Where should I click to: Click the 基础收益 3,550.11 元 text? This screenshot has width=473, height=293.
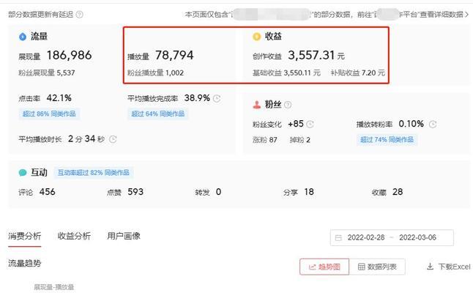click(286, 73)
